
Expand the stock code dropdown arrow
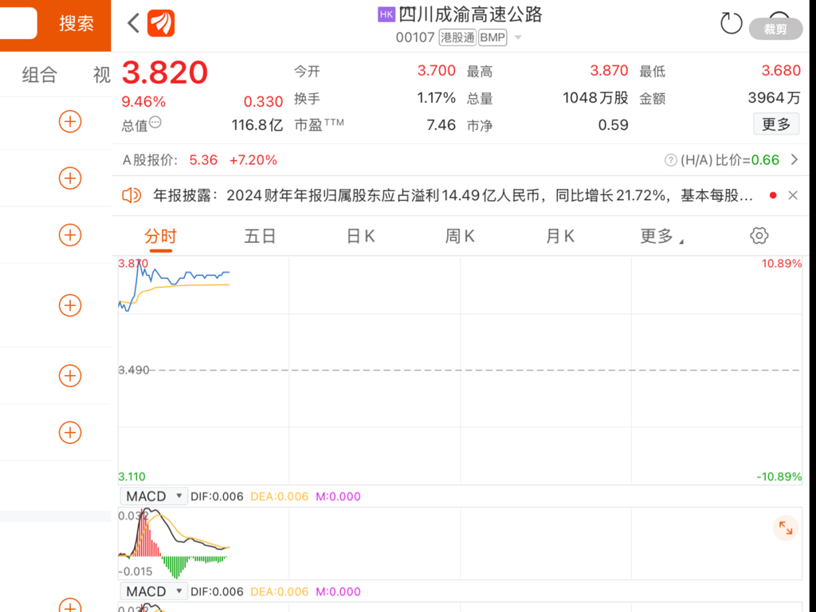click(x=519, y=37)
